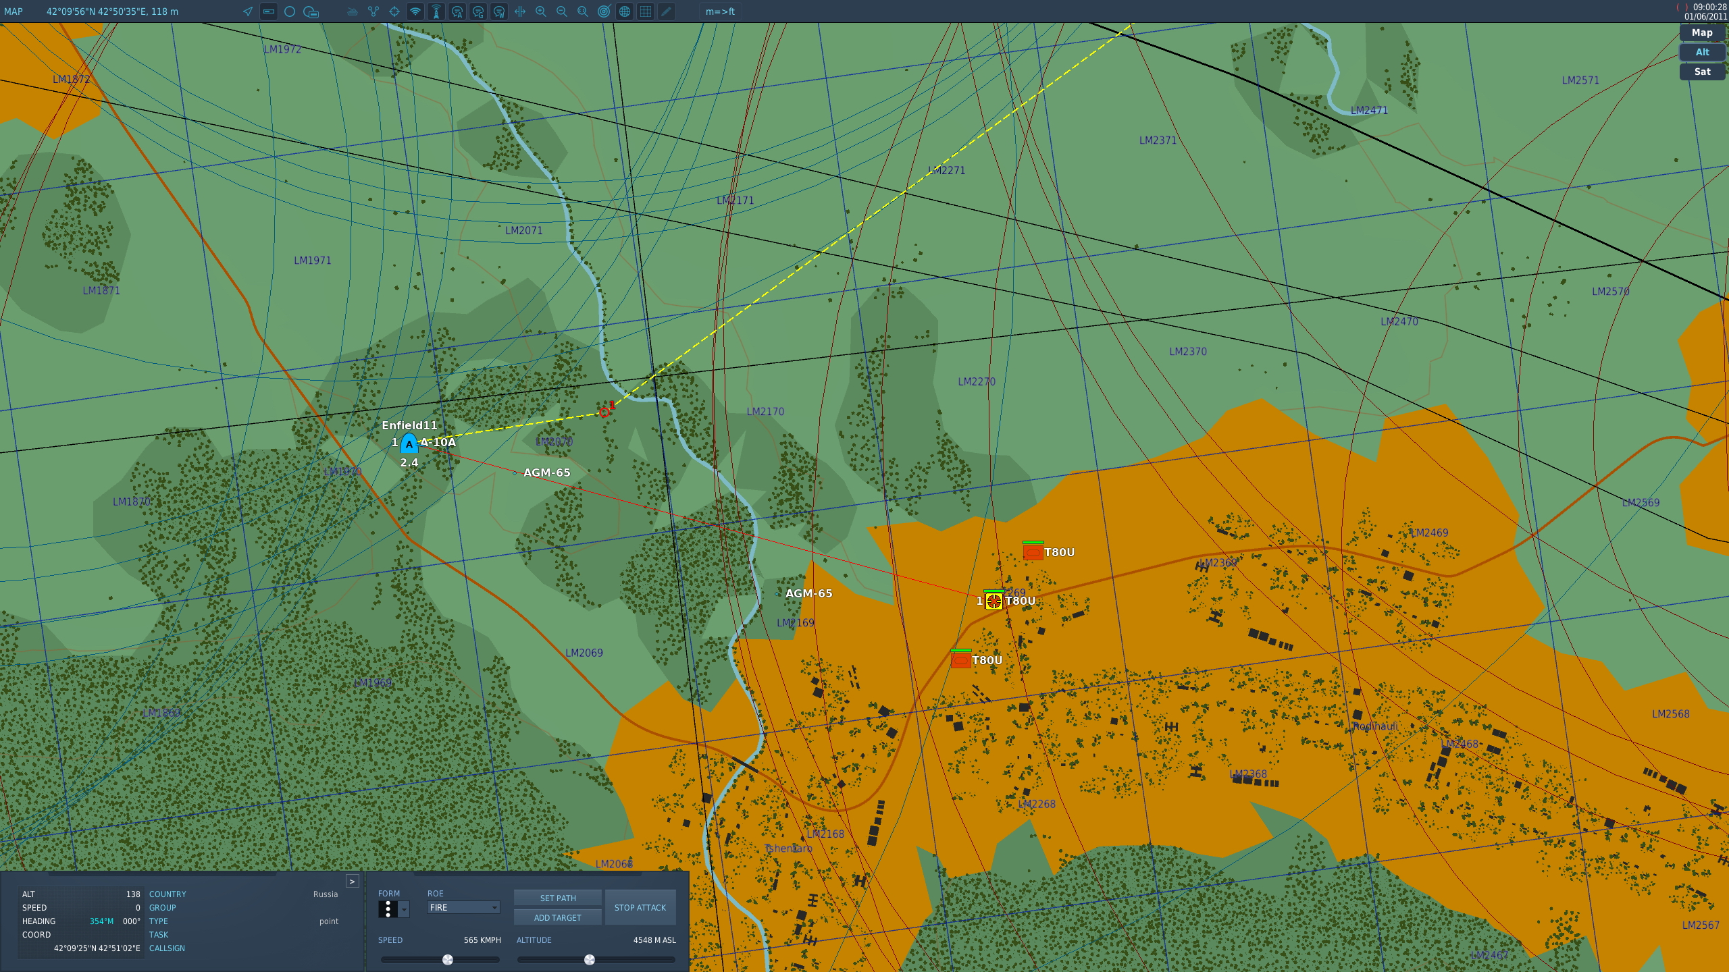Switch to Alt map view

pos(1702,52)
